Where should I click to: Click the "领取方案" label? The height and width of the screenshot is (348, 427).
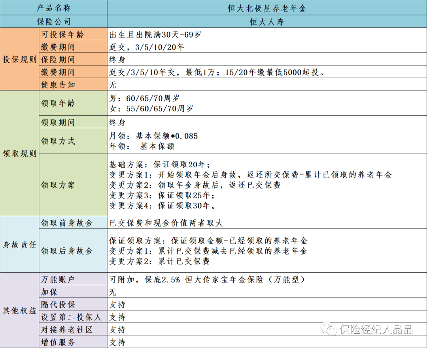click(58, 185)
